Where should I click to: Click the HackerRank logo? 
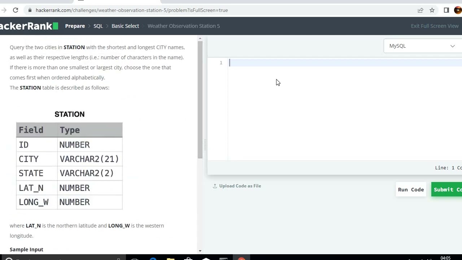tap(29, 26)
